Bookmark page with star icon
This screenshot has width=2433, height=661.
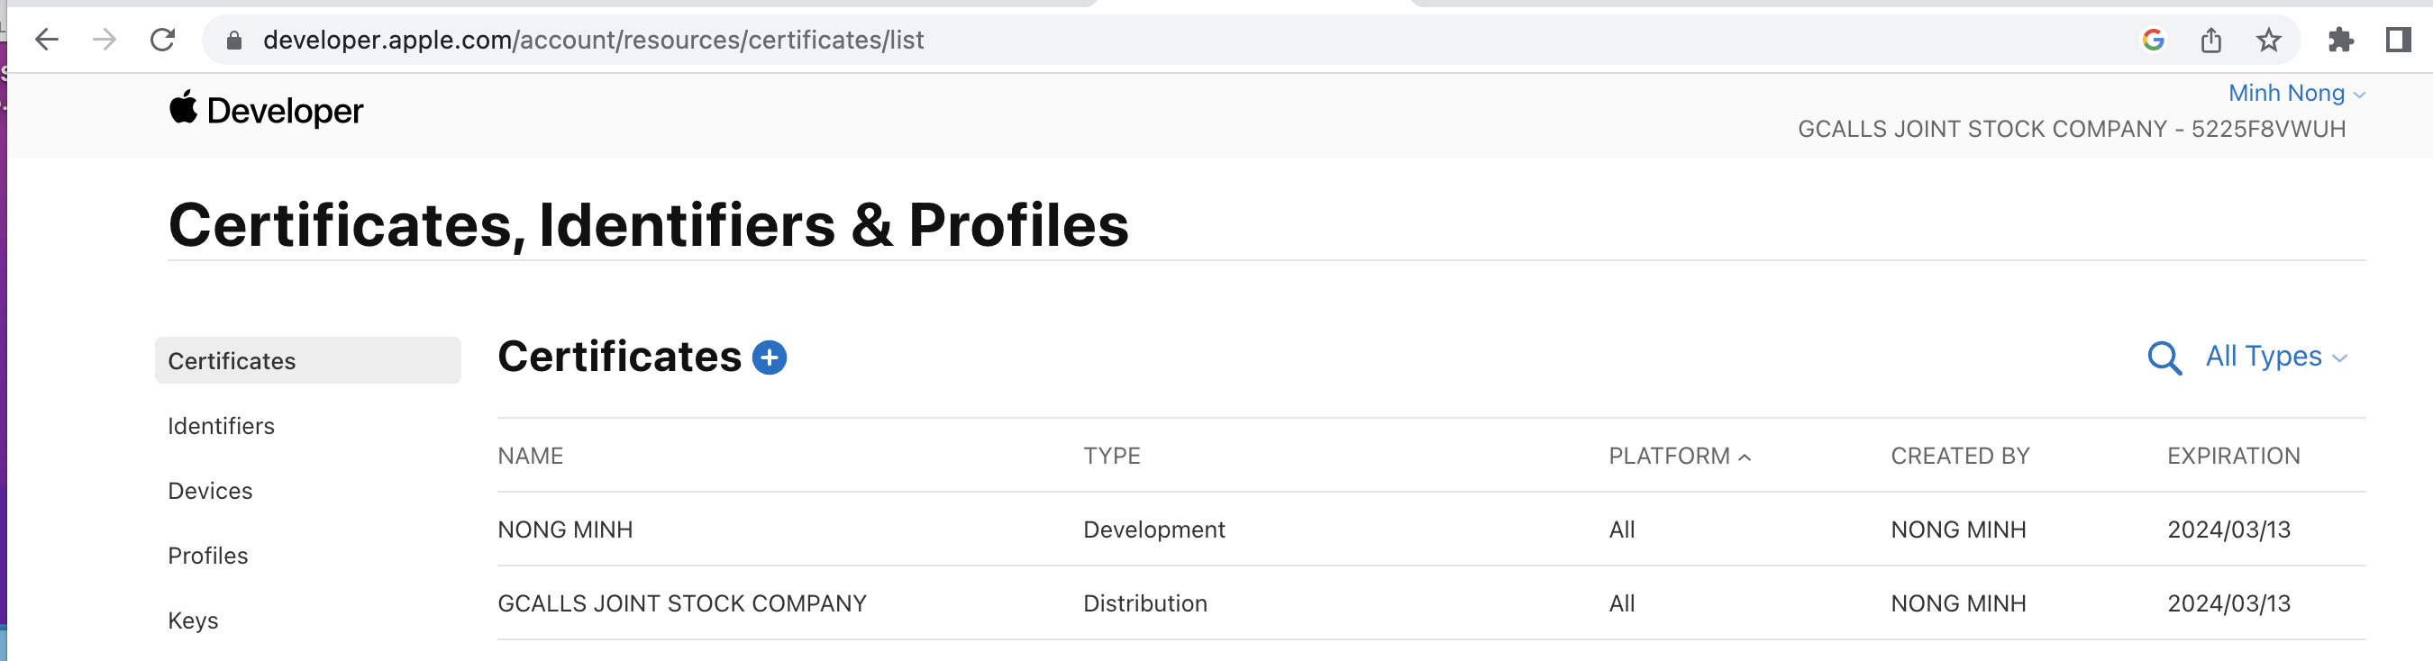[2269, 40]
